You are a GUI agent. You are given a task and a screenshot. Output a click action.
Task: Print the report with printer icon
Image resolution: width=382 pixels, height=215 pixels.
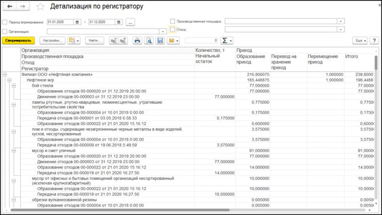pos(137,40)
